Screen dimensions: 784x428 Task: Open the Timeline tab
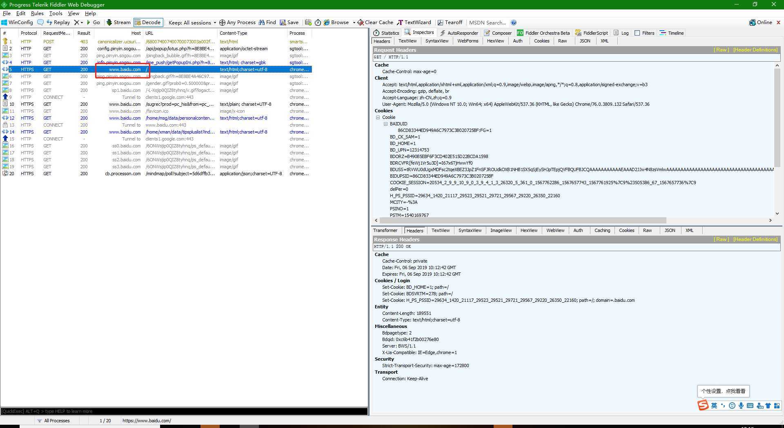[672, 33]
